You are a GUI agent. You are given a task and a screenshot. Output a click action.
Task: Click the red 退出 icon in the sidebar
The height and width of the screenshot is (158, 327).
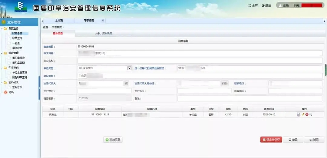click(5, 92)
